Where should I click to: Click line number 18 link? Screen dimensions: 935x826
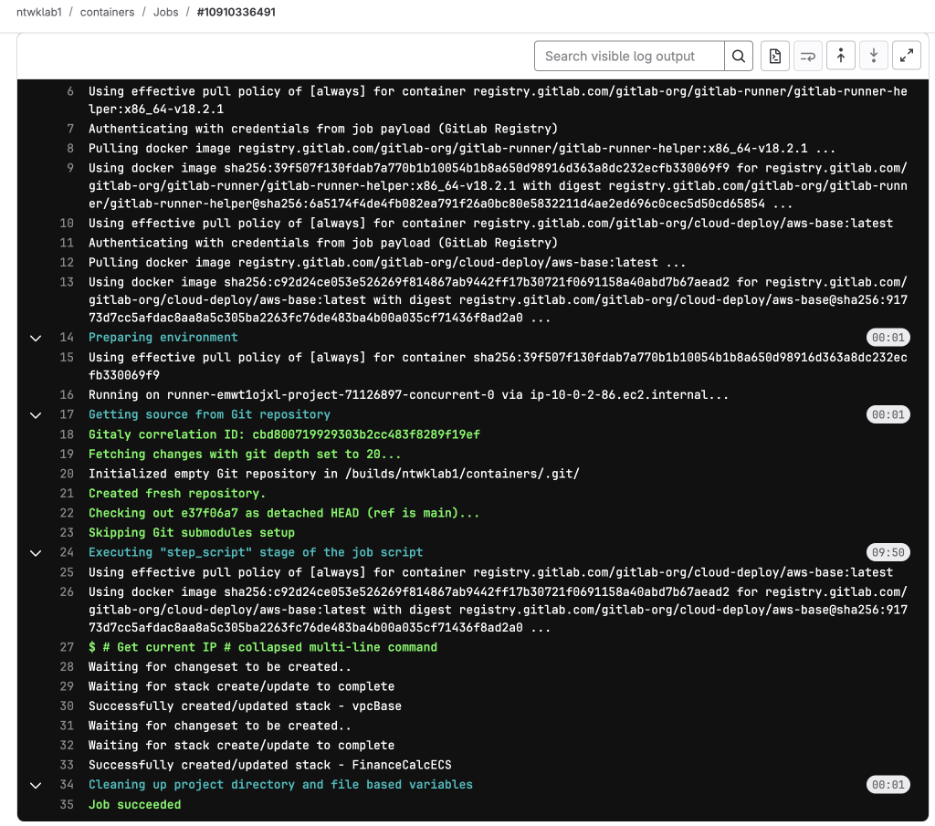[x=67, y=434]
